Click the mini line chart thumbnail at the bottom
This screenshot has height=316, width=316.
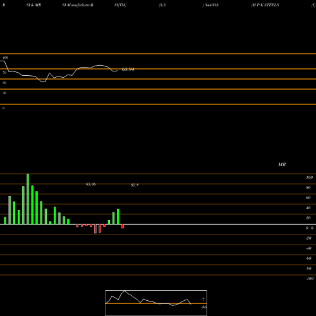coord(156,303)
